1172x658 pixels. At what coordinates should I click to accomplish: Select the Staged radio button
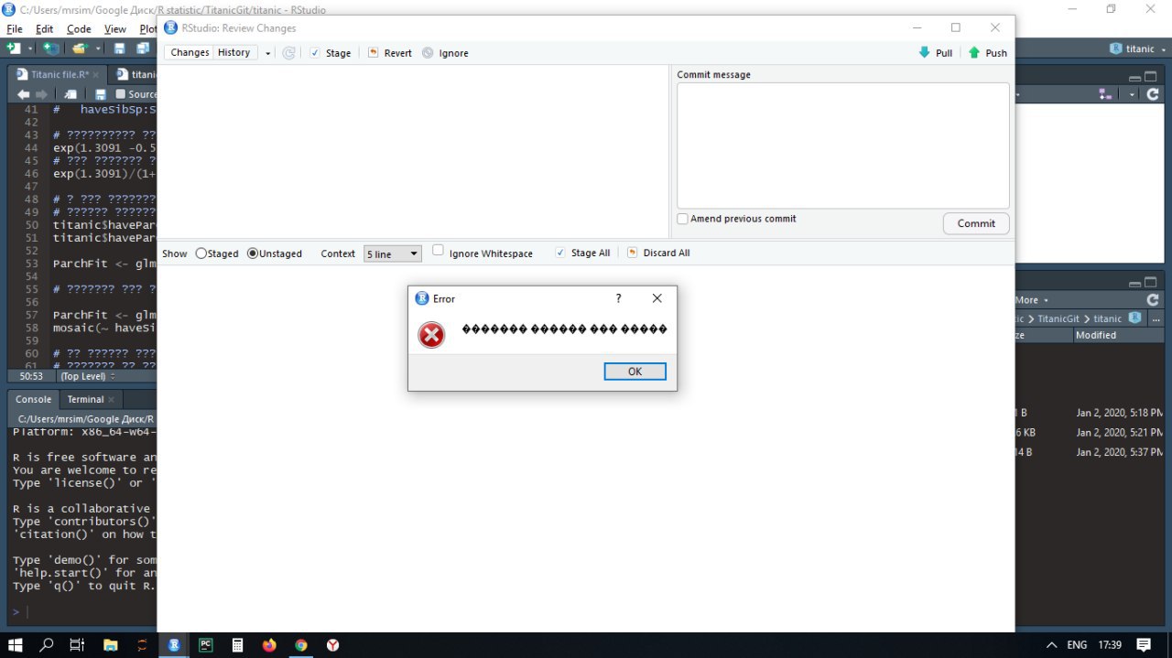201,253
